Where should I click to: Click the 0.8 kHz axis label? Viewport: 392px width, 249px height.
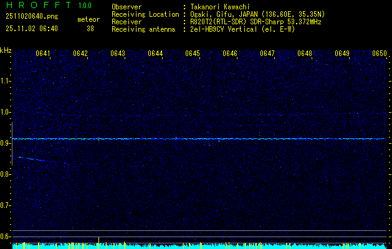[6, 174]
